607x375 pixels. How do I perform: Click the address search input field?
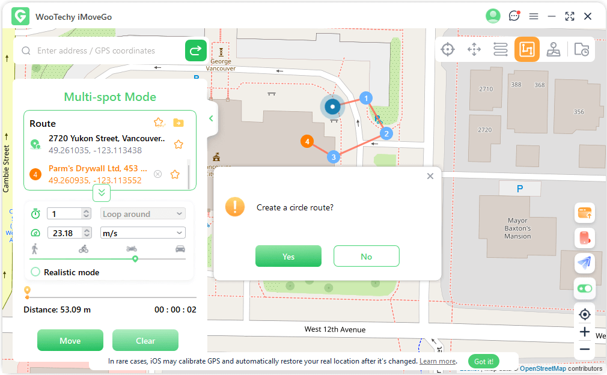108,51
